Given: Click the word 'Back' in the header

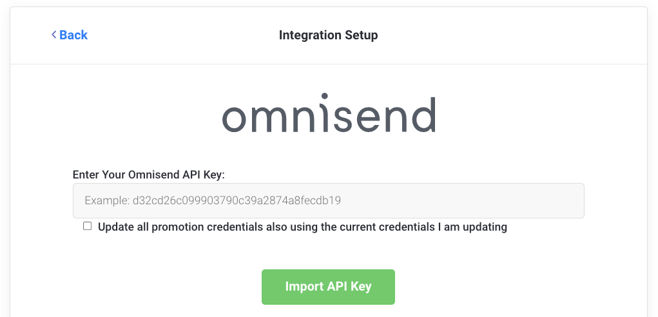Looking at the screenshot, I should pyautogui.click(x=73, y=35).
